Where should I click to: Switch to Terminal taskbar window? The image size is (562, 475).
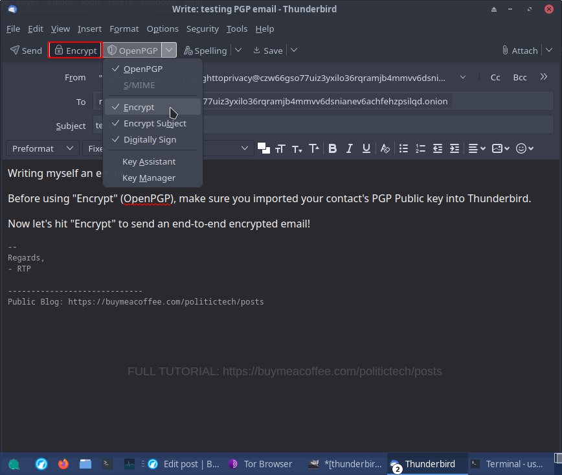pyautogui.click(x=508, y=464)
